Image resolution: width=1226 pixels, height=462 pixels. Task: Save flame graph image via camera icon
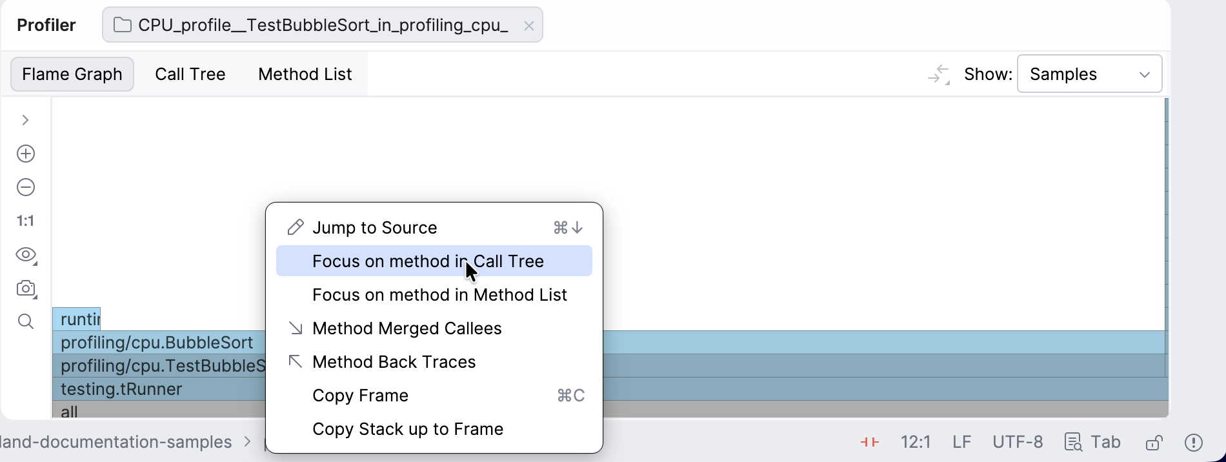[25, 288]
